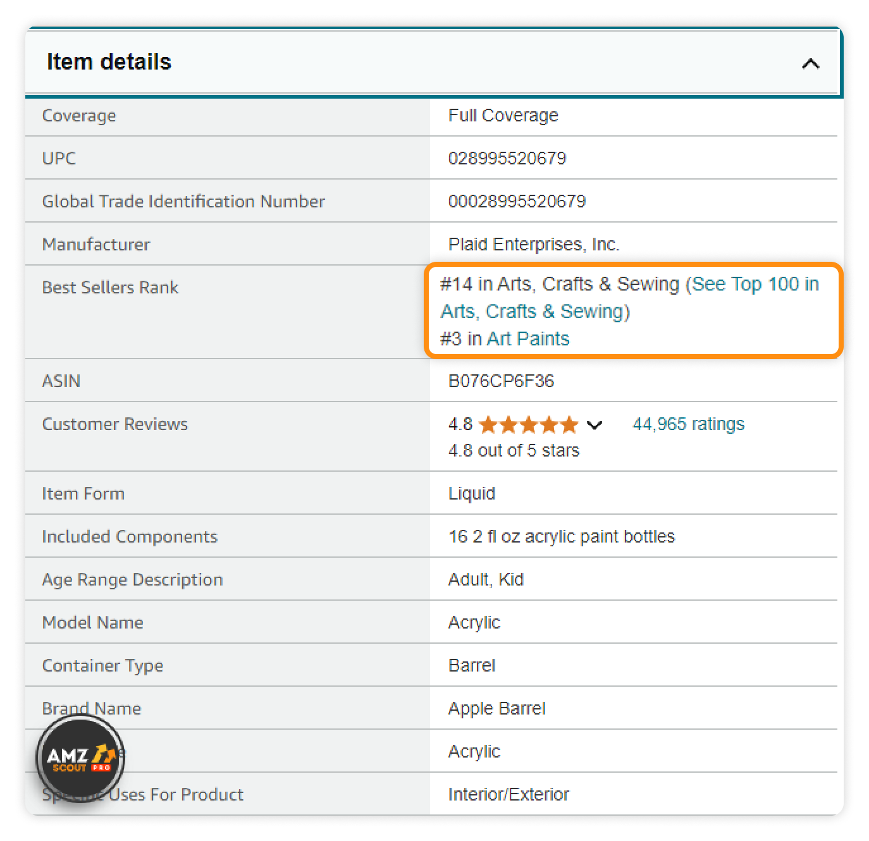Open the star rating breakdown chevron
Image resolution: width=869 pixels, height=841 pixels.
(x=595, y=426)
